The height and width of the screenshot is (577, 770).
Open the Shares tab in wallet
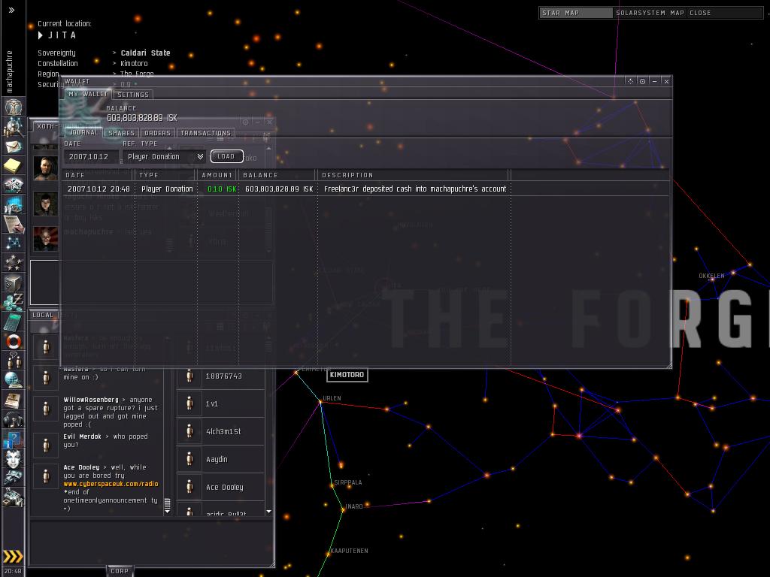tap(121, 133)
